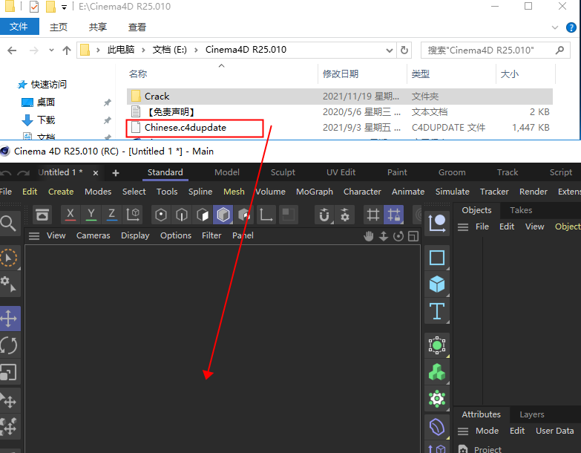Image resolution: width=581 pixels, height=453 pixels.
Task: Open the Object Manager hamburger menu
Action: [x=463, y=226]
